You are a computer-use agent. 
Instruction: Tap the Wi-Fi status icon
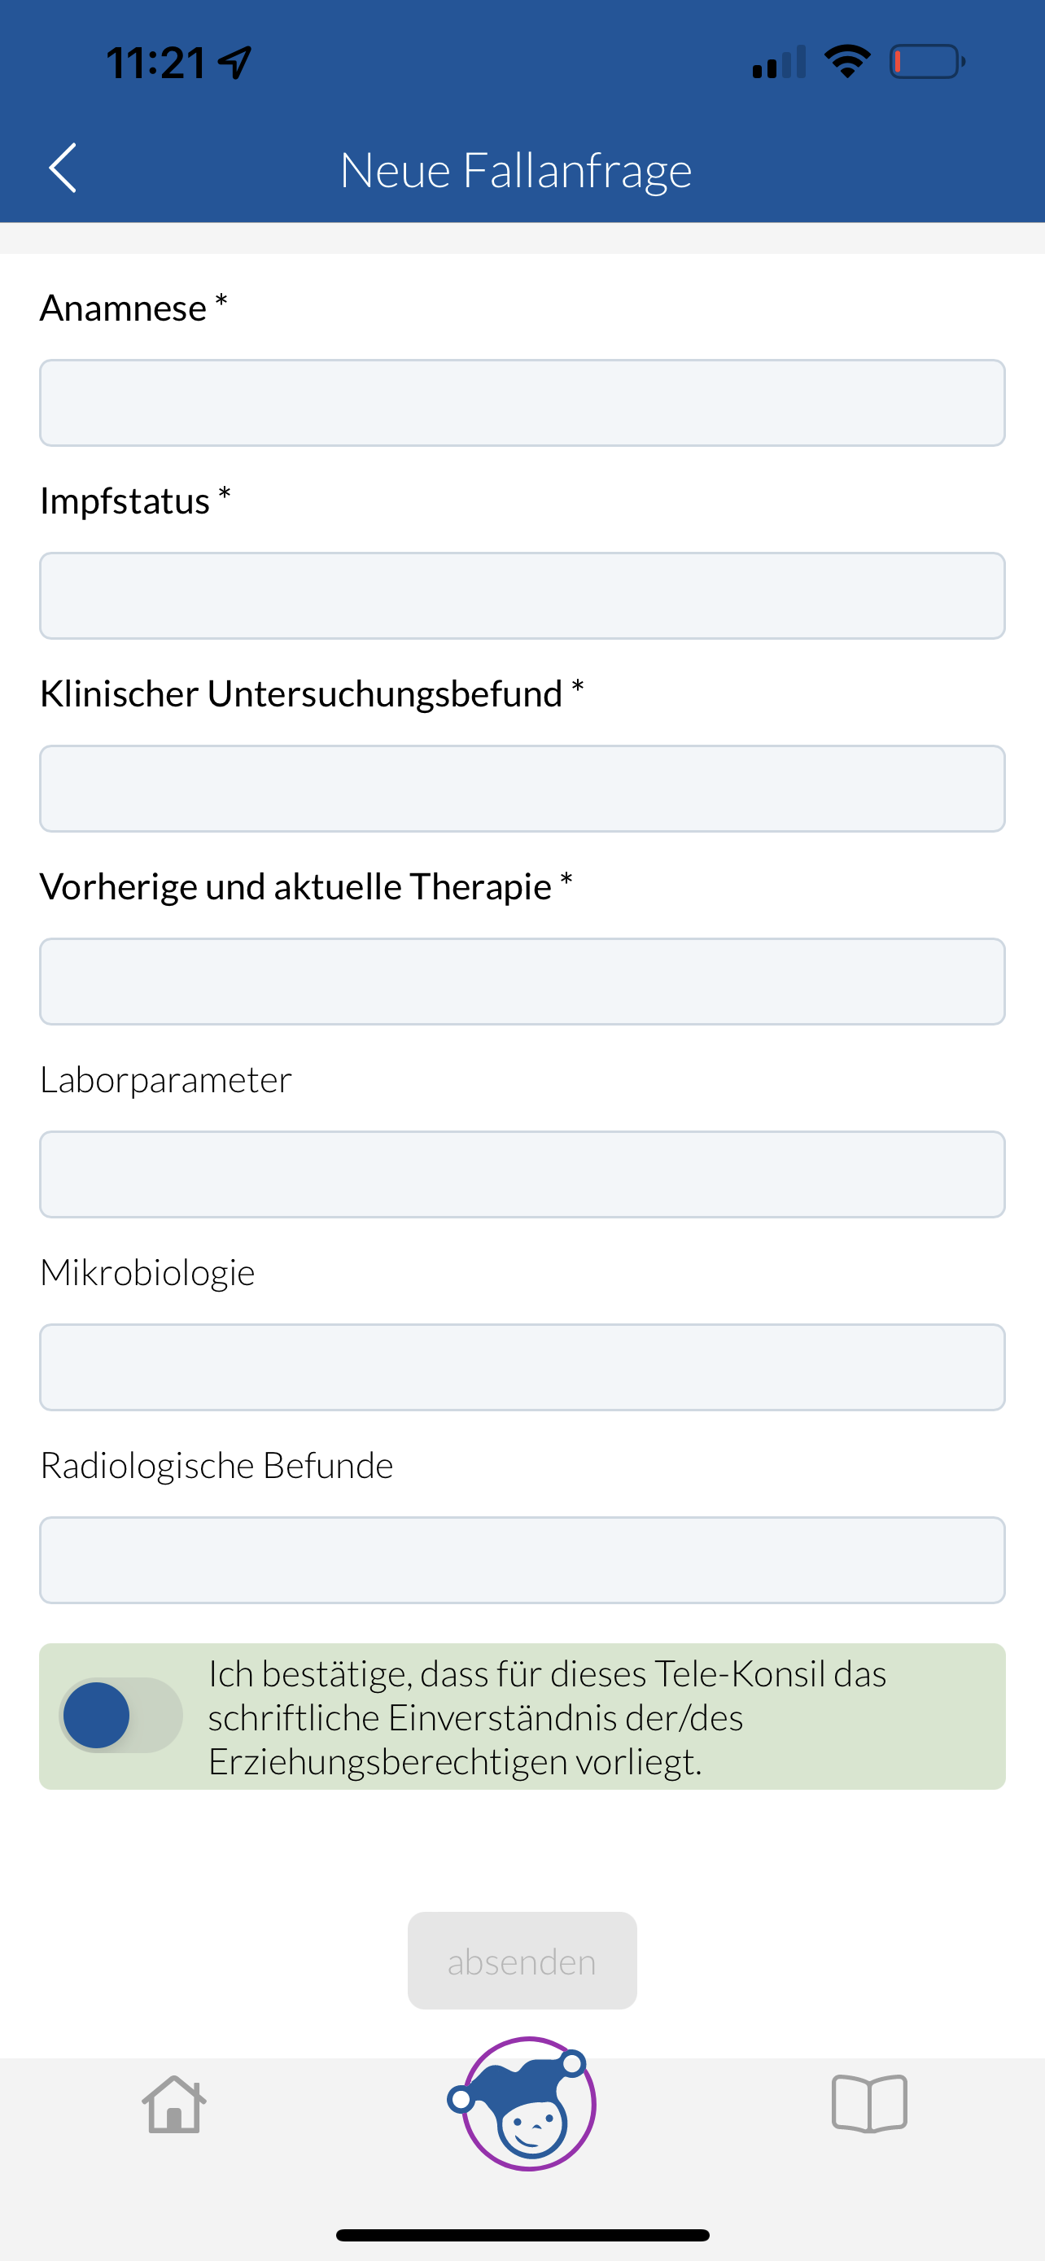click(x=846, y=61)
